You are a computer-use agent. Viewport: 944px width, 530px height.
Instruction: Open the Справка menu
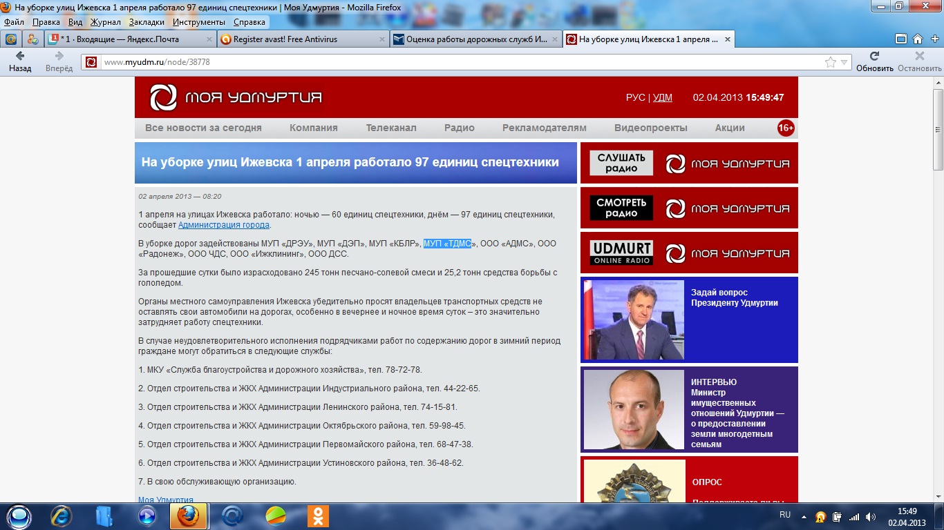(249, 22)
